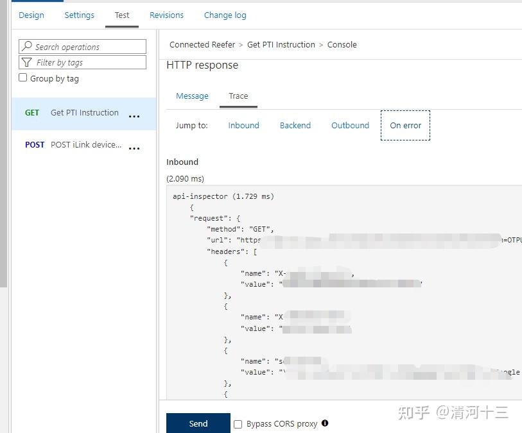Image resolution: width=522 pixels, height=433 pixels.
Task: Click the info icon beside Bypass CORS proxy
Action: (x=325, y=423)
